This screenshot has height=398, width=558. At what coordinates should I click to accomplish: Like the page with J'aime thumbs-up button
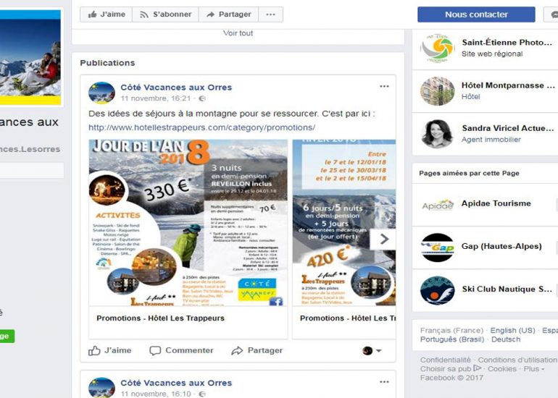(x=106, y=14)
